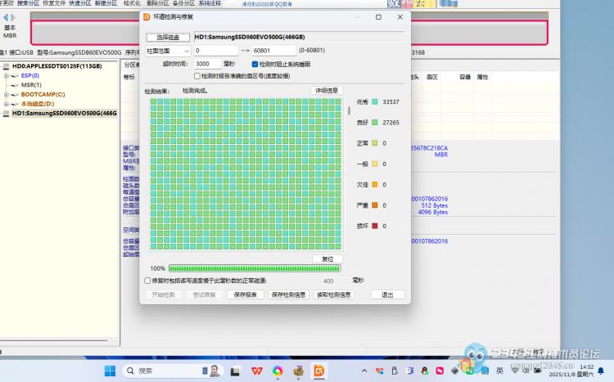614x382 pixels.
Task: Expand the ESP(0) partition node
Action: click(7, 75)
